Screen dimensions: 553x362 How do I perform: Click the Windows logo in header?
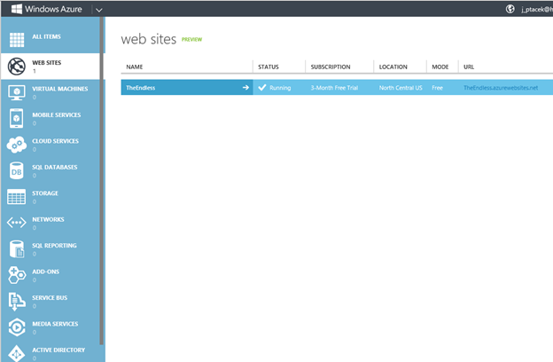[x=17, y=9]
